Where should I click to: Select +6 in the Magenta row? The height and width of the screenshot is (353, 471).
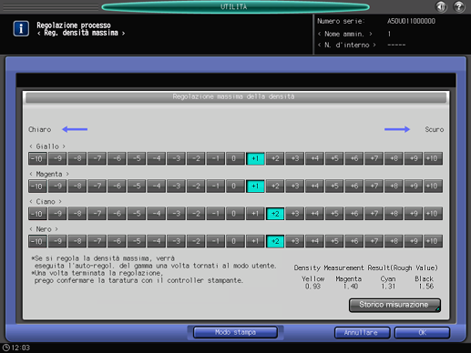point(353,187)
